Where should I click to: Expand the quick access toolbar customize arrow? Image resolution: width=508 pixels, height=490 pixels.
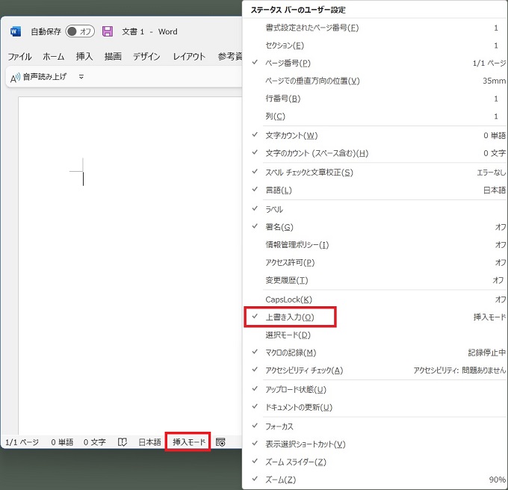tap(81, 77)
